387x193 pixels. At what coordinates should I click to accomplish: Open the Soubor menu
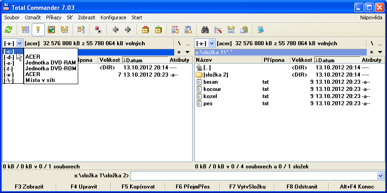tap(12, 17)
